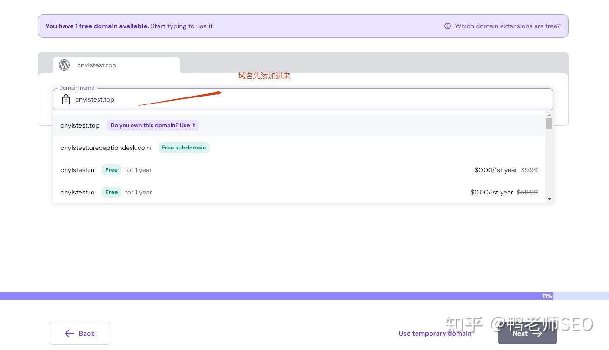Viewport: 609px width, 350px height.
Task: Click the suggestions list scrollbar thumb
Action: (549, 123)
